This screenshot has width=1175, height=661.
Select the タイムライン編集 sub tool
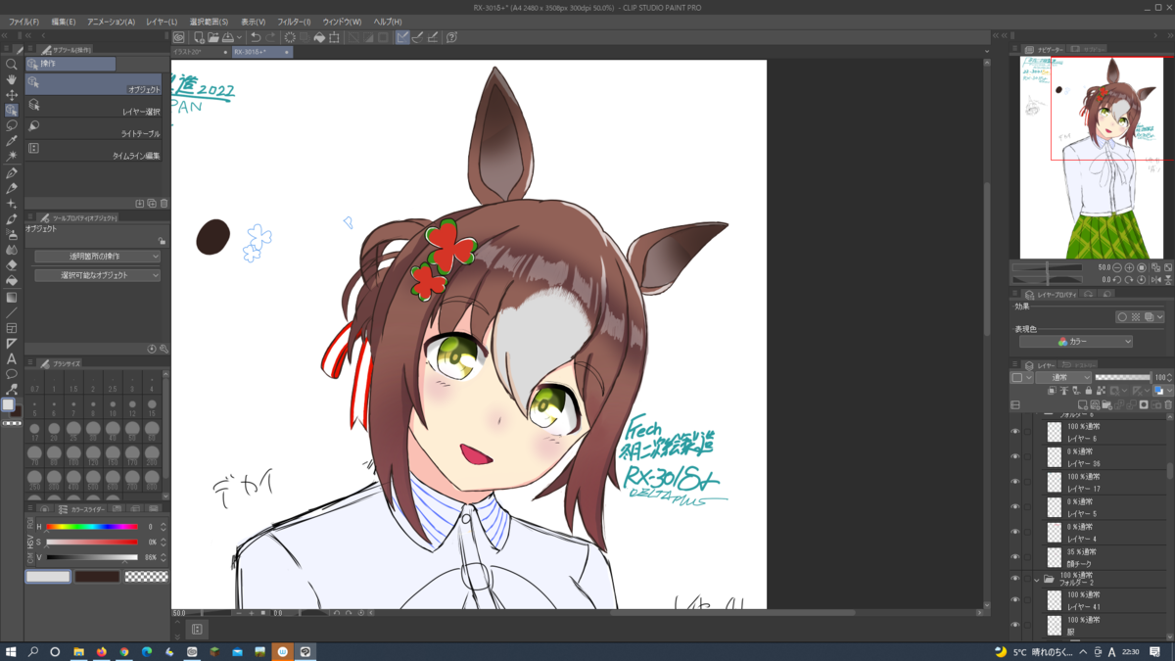(95, 151)
